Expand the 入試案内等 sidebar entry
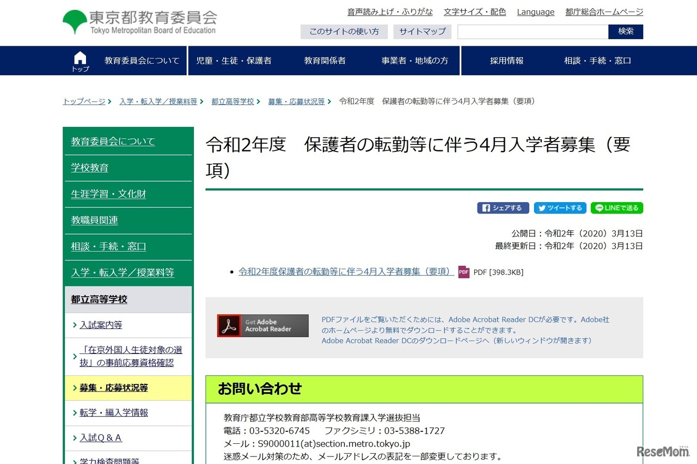This screenshot has width=697, height=464. pos(101,325)
